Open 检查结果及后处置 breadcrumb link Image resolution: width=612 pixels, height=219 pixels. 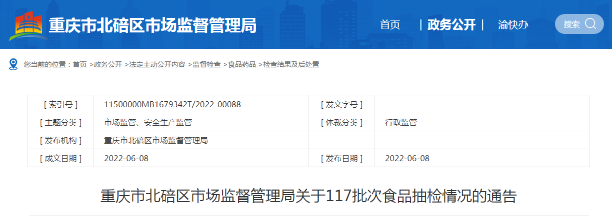point(291,64)
